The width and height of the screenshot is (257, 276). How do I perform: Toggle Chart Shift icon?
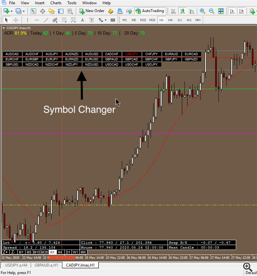pos(241,11)
